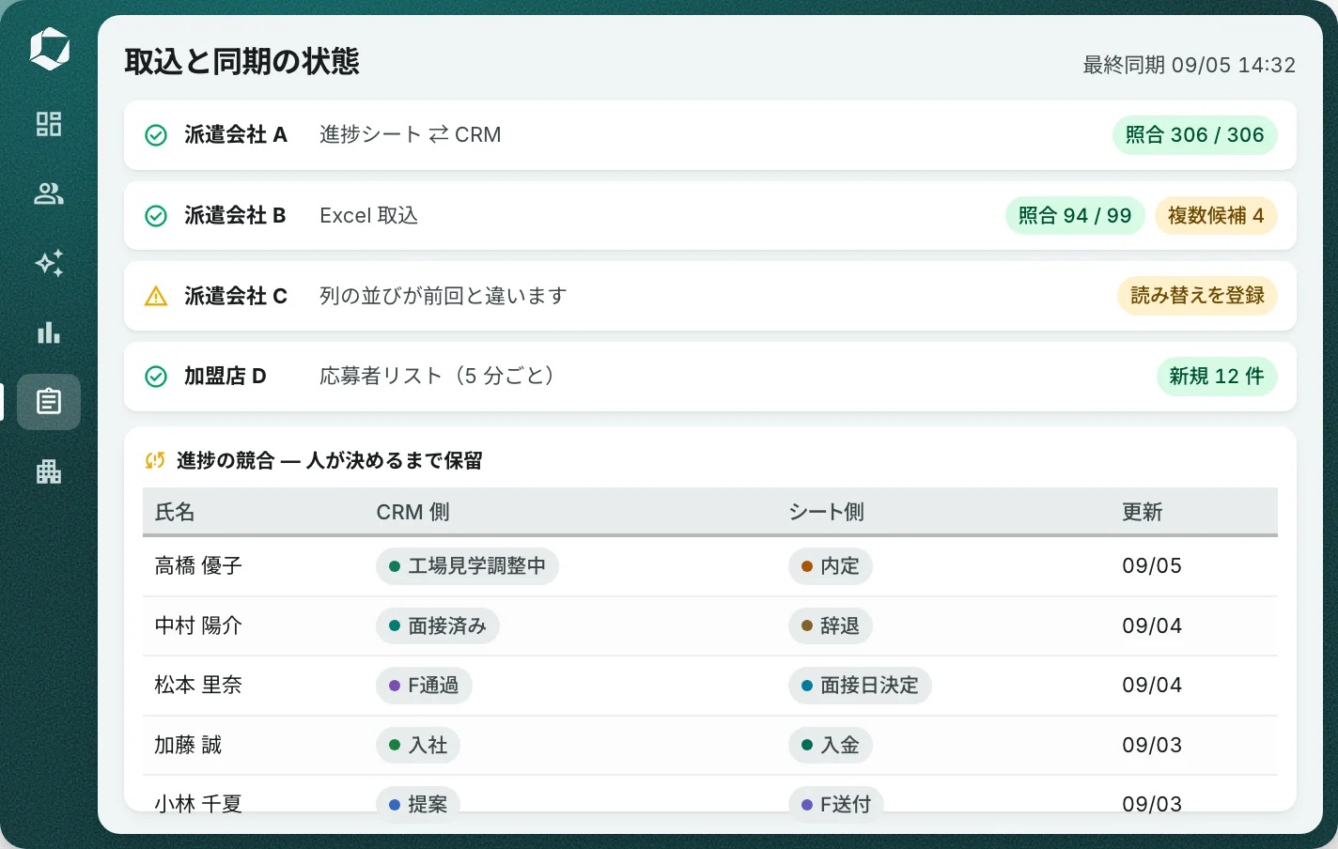Image resolution: width=1338 pixels, height=849 pixels.
Task: Open the bar chart reports icon
Action: click(x=49, y=332)
